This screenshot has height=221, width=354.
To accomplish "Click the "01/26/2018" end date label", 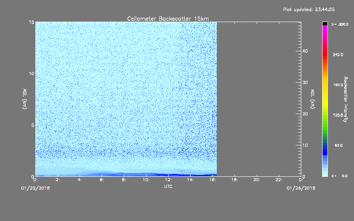I will (301, 188).
